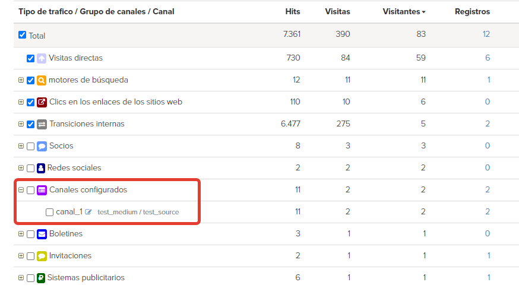The width and height of the screenshot is (519, 304).
Task: Click the red external link icon
Action: pos(42,102)
